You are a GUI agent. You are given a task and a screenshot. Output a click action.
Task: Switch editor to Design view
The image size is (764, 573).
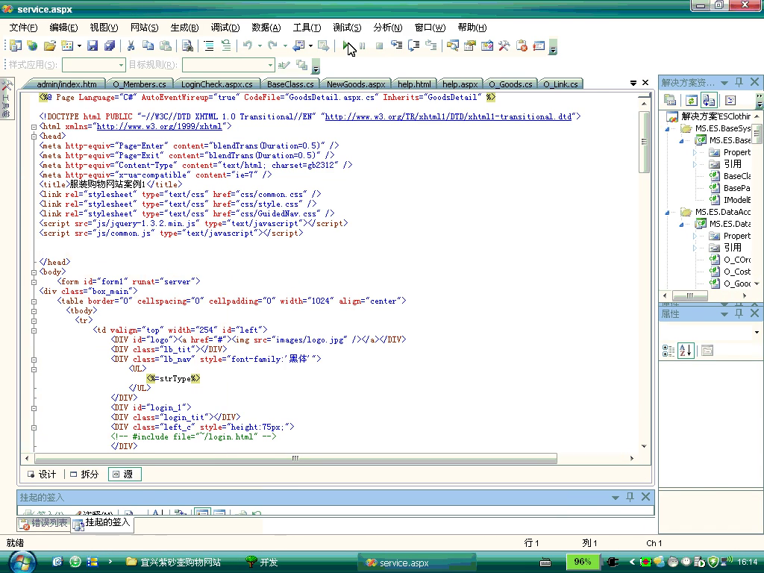coord(42,474)
